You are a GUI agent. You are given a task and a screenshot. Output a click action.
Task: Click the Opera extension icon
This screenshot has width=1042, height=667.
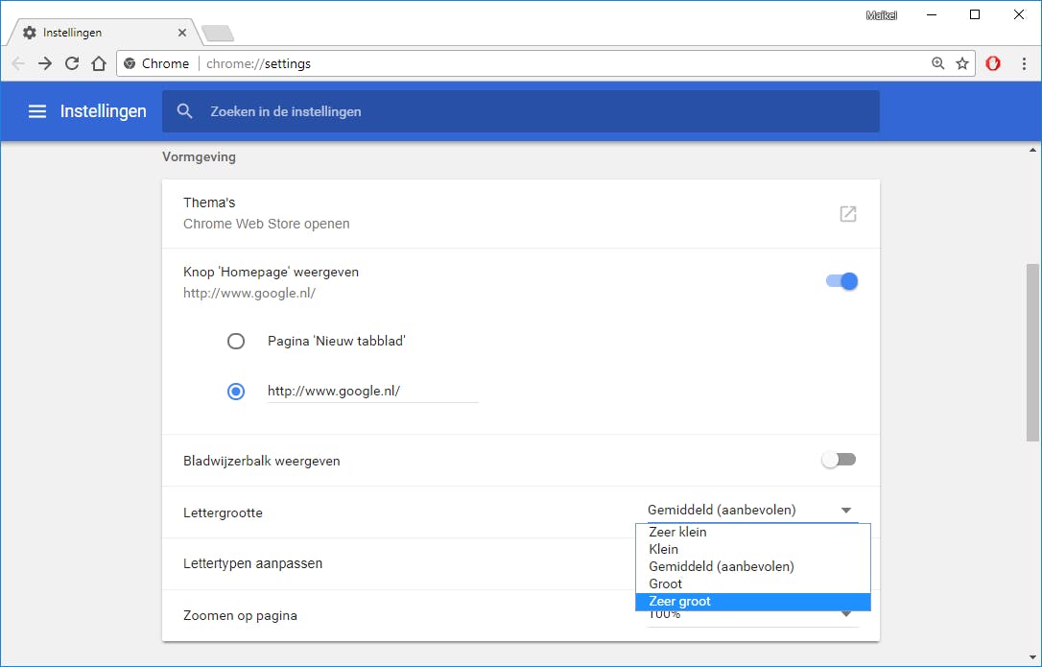click(x=993, y=63)
